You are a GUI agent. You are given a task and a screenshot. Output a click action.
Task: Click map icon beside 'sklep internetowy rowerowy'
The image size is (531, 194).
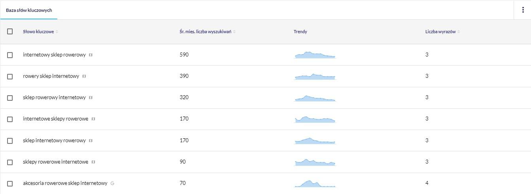coord(91,141)
